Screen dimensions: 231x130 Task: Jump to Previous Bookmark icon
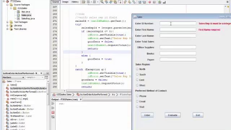pos(125,2)
